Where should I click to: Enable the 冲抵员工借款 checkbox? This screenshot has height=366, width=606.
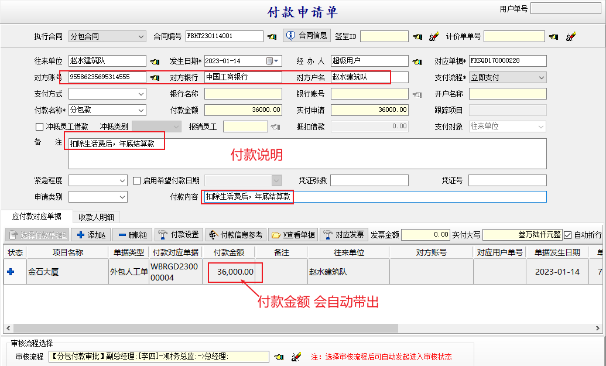click(x=40, y=126)
